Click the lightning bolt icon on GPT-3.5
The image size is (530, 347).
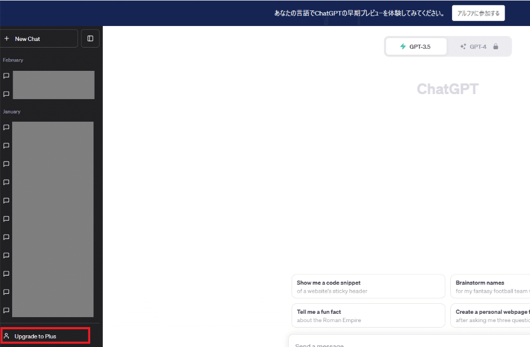pyautogui.click(x=403, y=46)
